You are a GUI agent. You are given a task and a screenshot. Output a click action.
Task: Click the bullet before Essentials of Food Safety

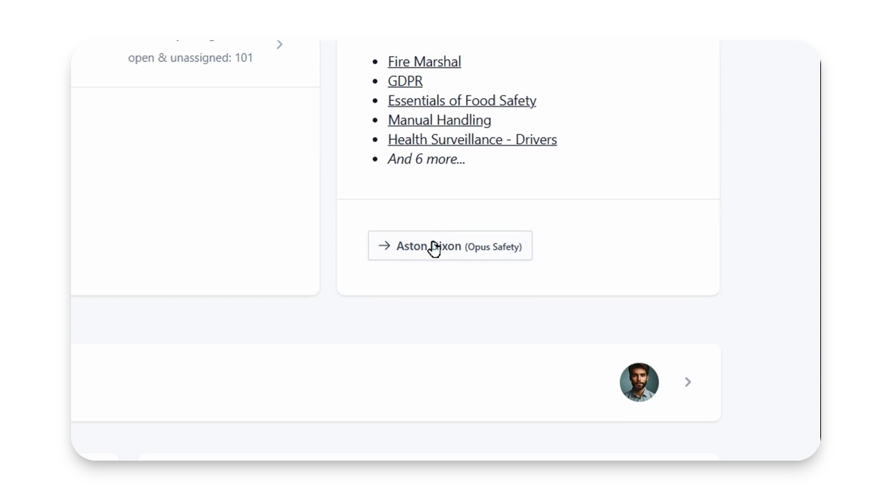pyautogui.click(x=376, y=102)
